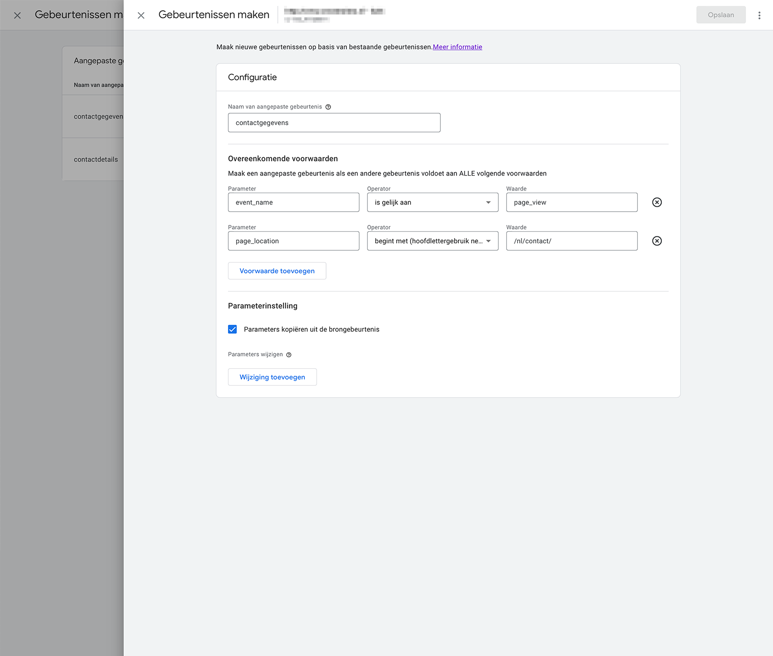Viewport: 773px width, 656px height.
Task: Click help icon next to Parameters wijzigen
Action: coord(289,355)
